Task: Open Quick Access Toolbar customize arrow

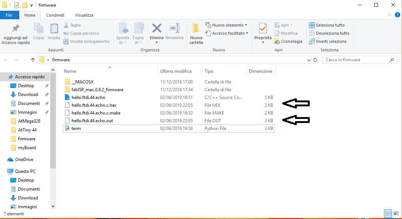Action: coord(31,5)
